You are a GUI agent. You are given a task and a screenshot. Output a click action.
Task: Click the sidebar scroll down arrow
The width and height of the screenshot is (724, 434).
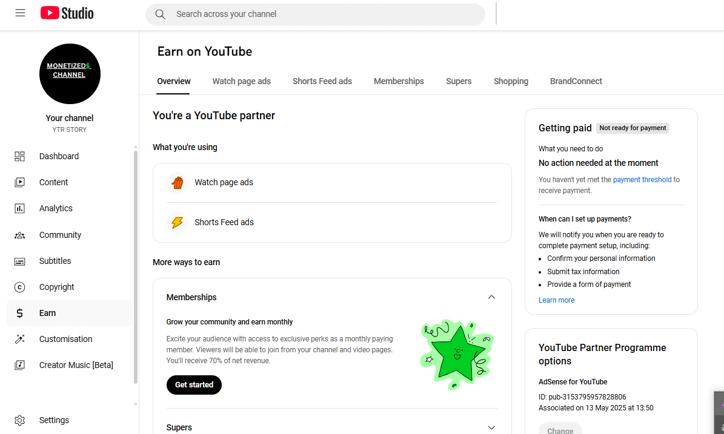[136, 404]
